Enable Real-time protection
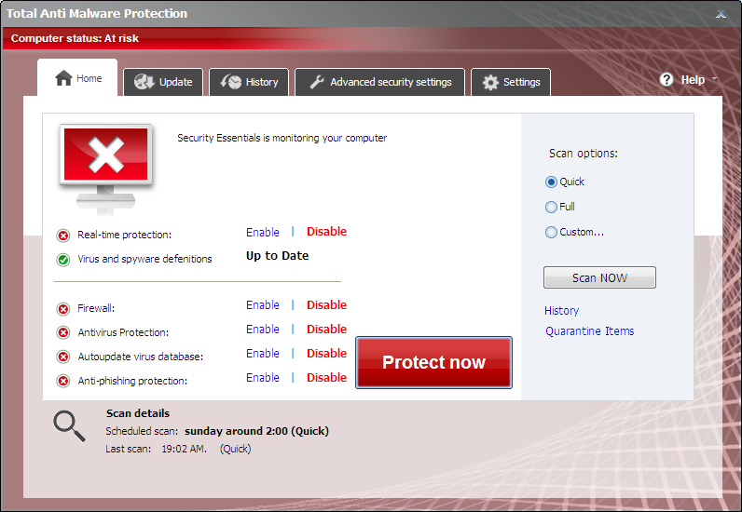742x512 pixels. pos(263,232)
